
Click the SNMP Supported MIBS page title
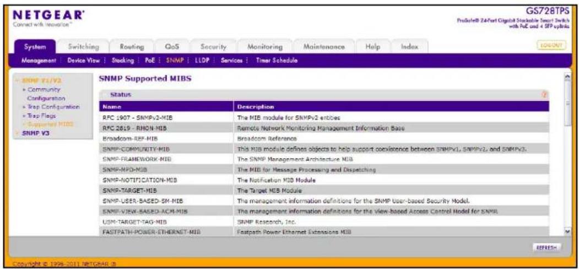145,78
